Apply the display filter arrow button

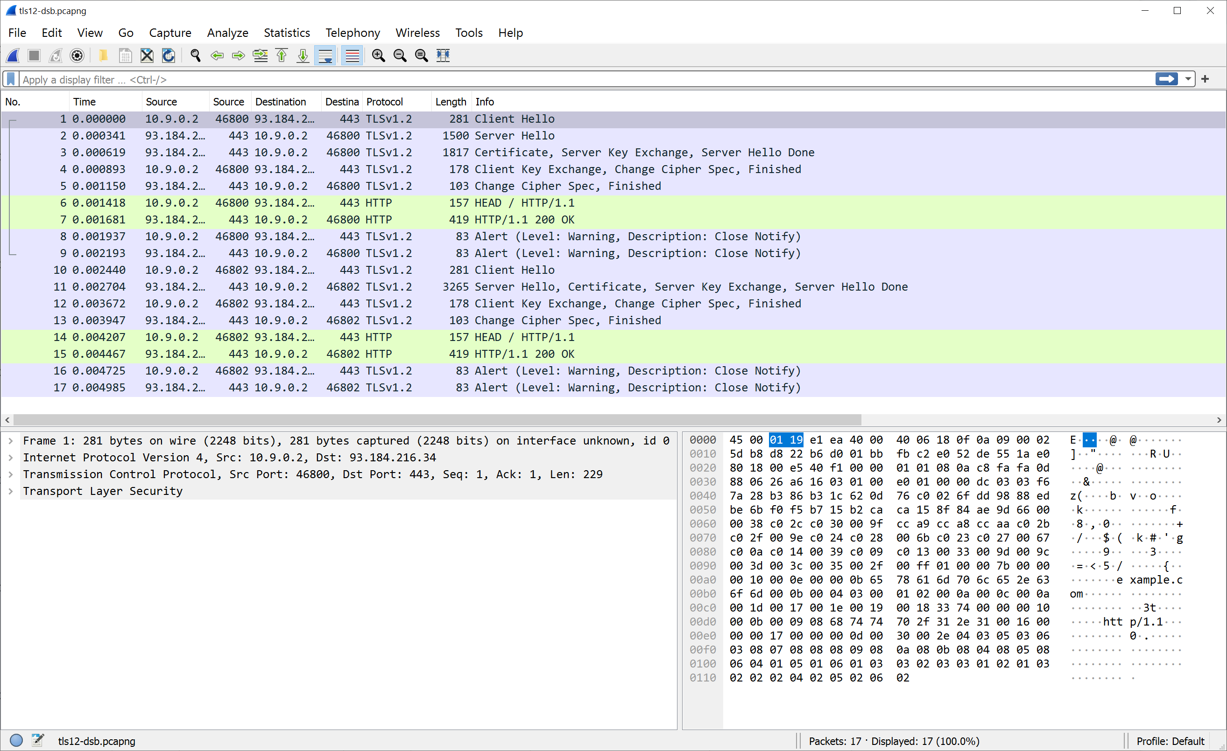[1166, 79]
